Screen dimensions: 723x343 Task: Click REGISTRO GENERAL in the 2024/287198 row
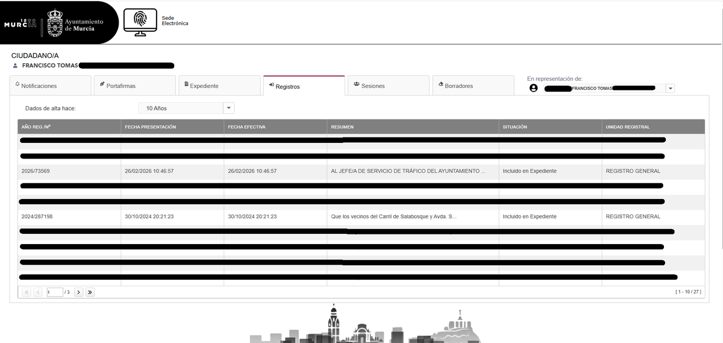pyautogui.click(x=633, y=216)
